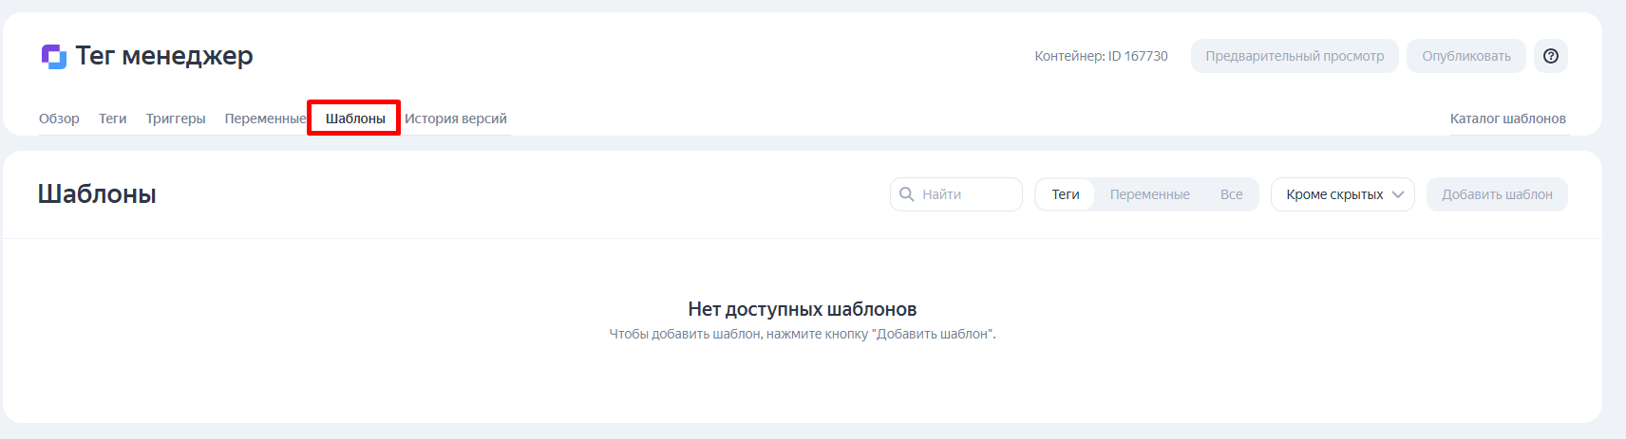Click the Tag Manager logo icon
The image size is (1626, 439).
click(x=54, y=56)
